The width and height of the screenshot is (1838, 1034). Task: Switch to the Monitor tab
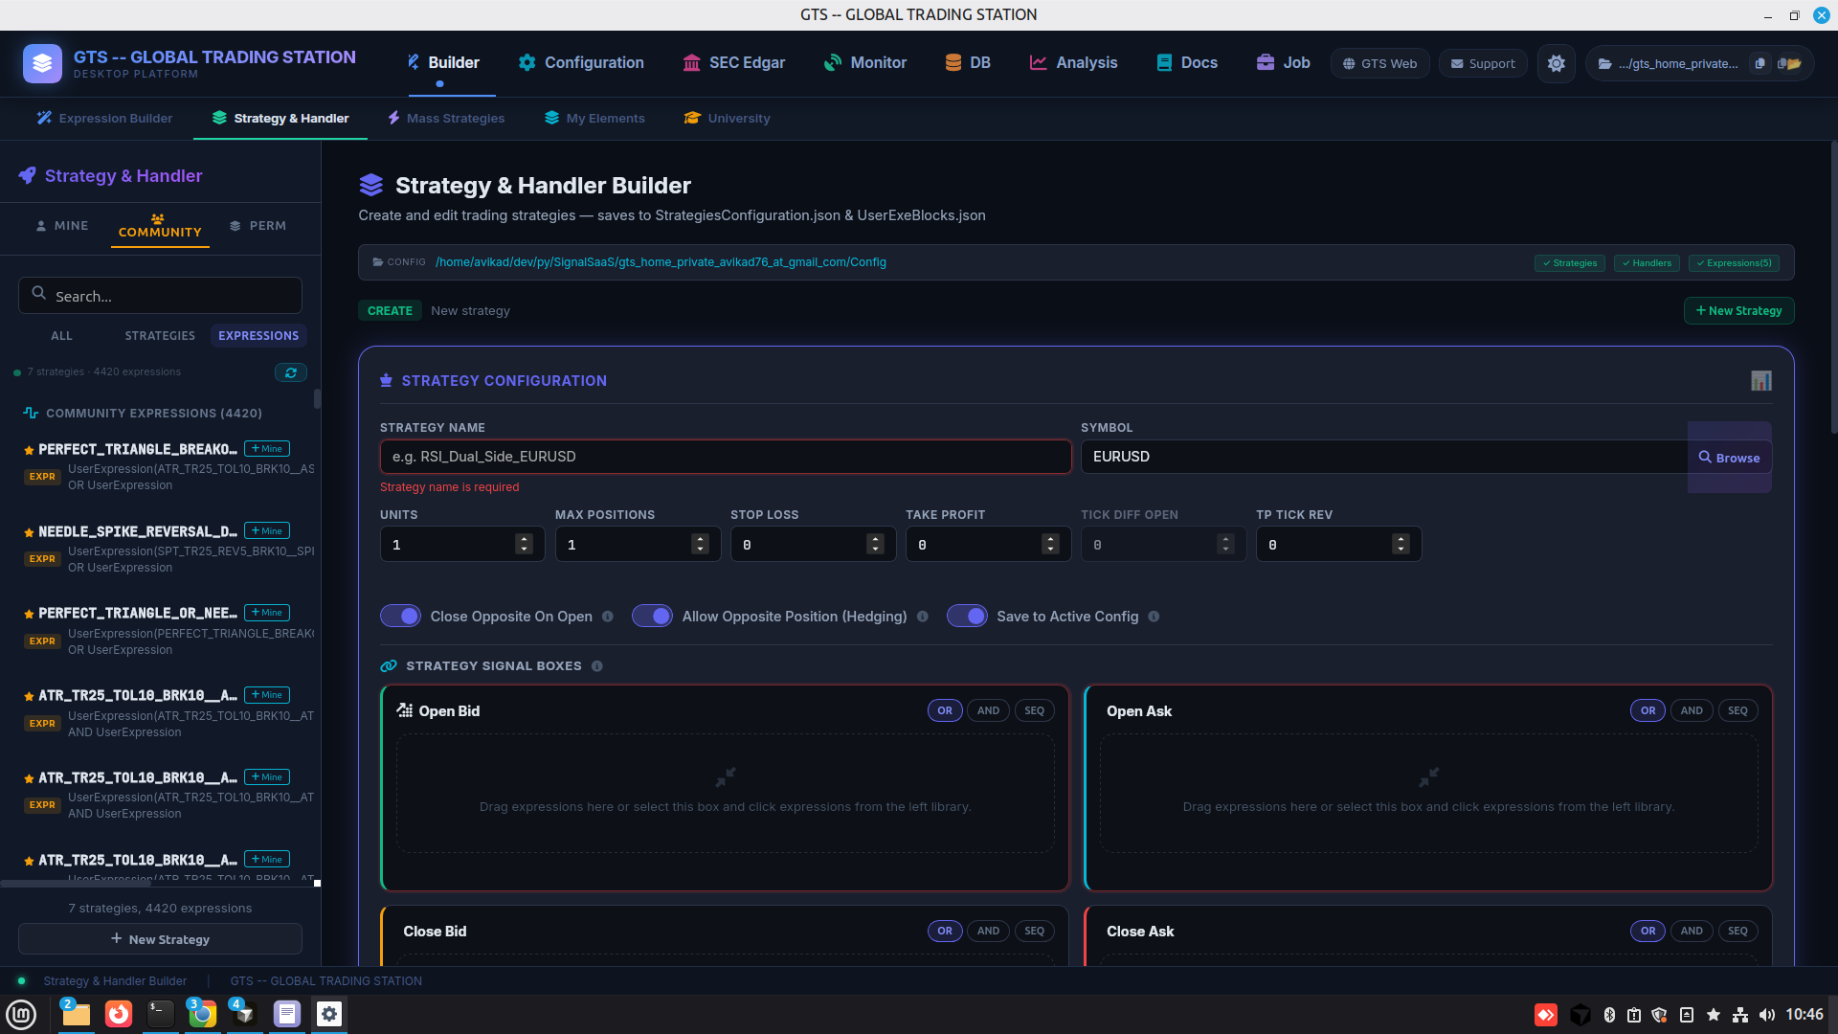tap(865, 63)
